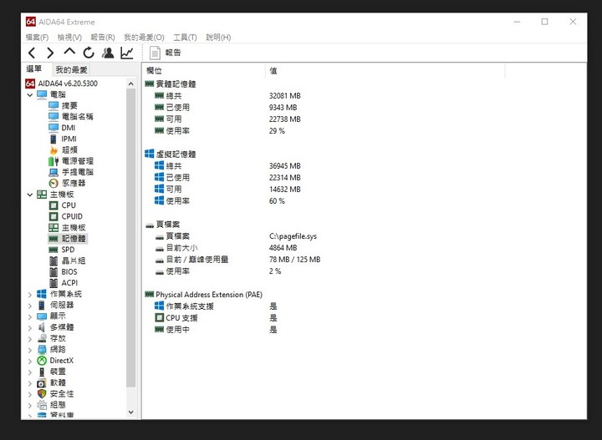This screenshot has height=440, width=602.
Task: Expand the 軟體 tree node
Action: tap(30, 383)
